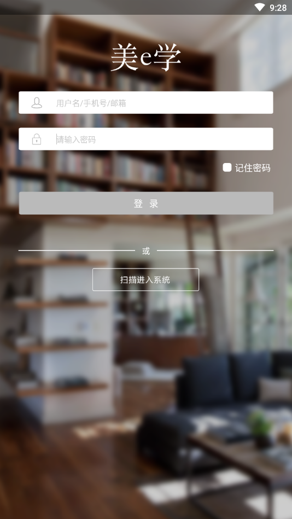Tap the letter e in the logo

(145, 59)
